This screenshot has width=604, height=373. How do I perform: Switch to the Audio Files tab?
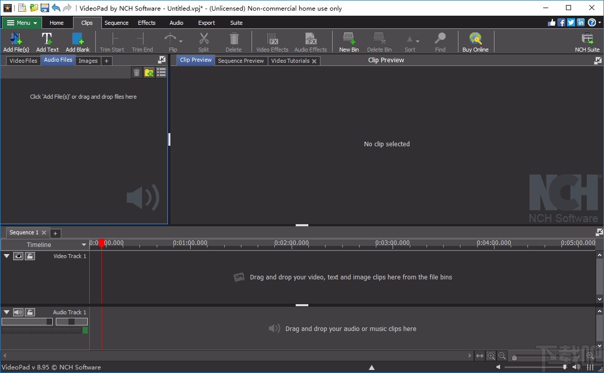coord(58,60)
